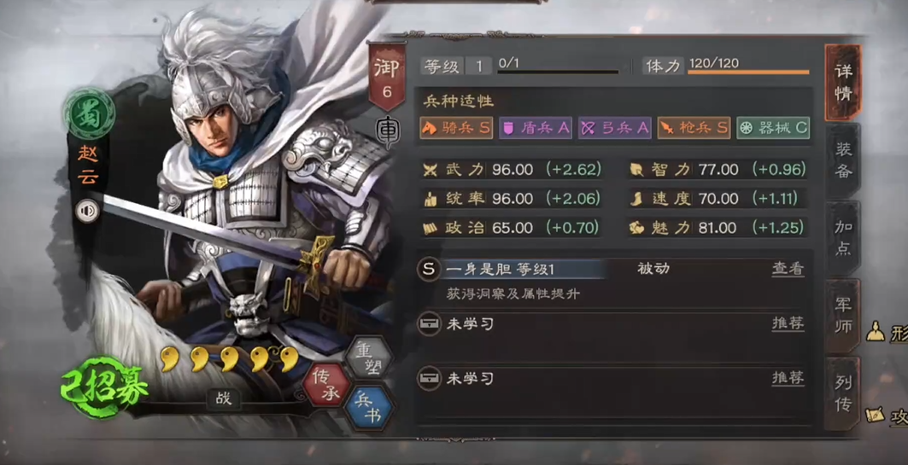
Task: Click the orange 体力 stamina bar
Action: point(748,73)
